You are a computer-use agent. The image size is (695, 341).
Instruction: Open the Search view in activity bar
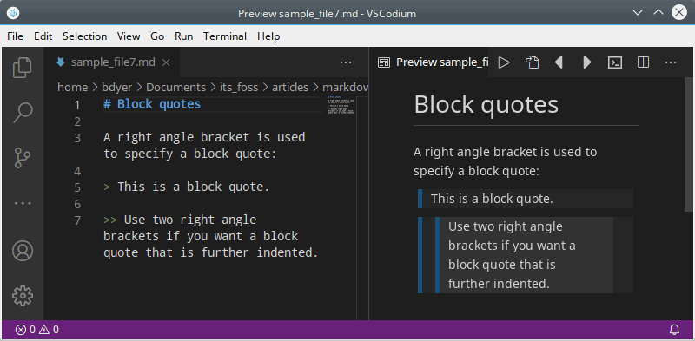point(23,113)
